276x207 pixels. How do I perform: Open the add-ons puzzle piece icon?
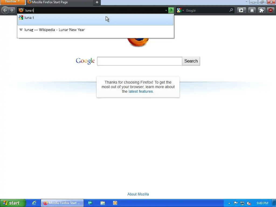[261, 10]
